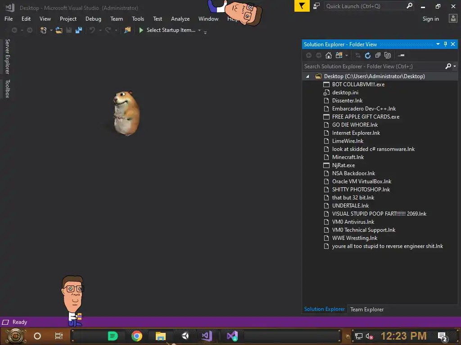Open the Project menu
Viewport: 461px width, 345px height.
[68, 19]
